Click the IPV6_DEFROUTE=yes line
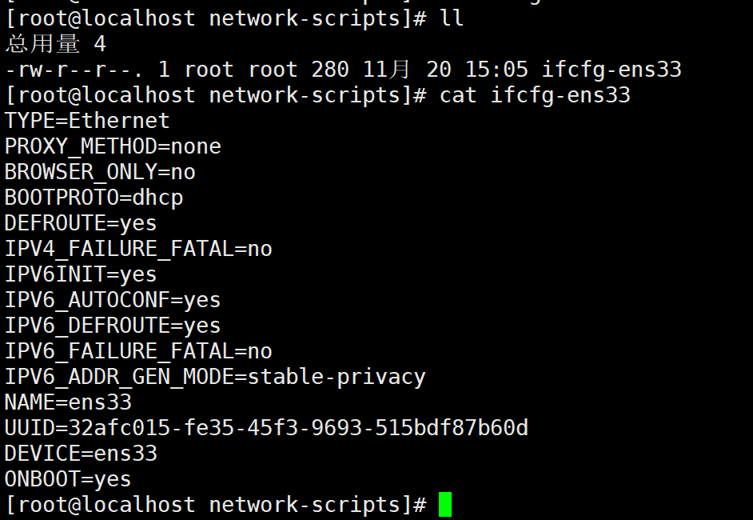 [113, 326]
